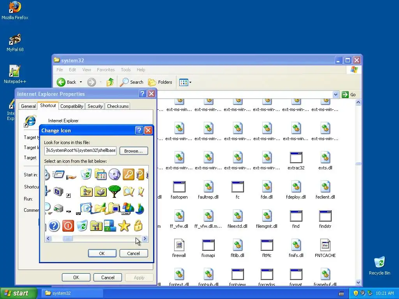The width and height of the screenshot is (399, 299).
Task: Click the Go button in address bar
Action: pos(349,95)
